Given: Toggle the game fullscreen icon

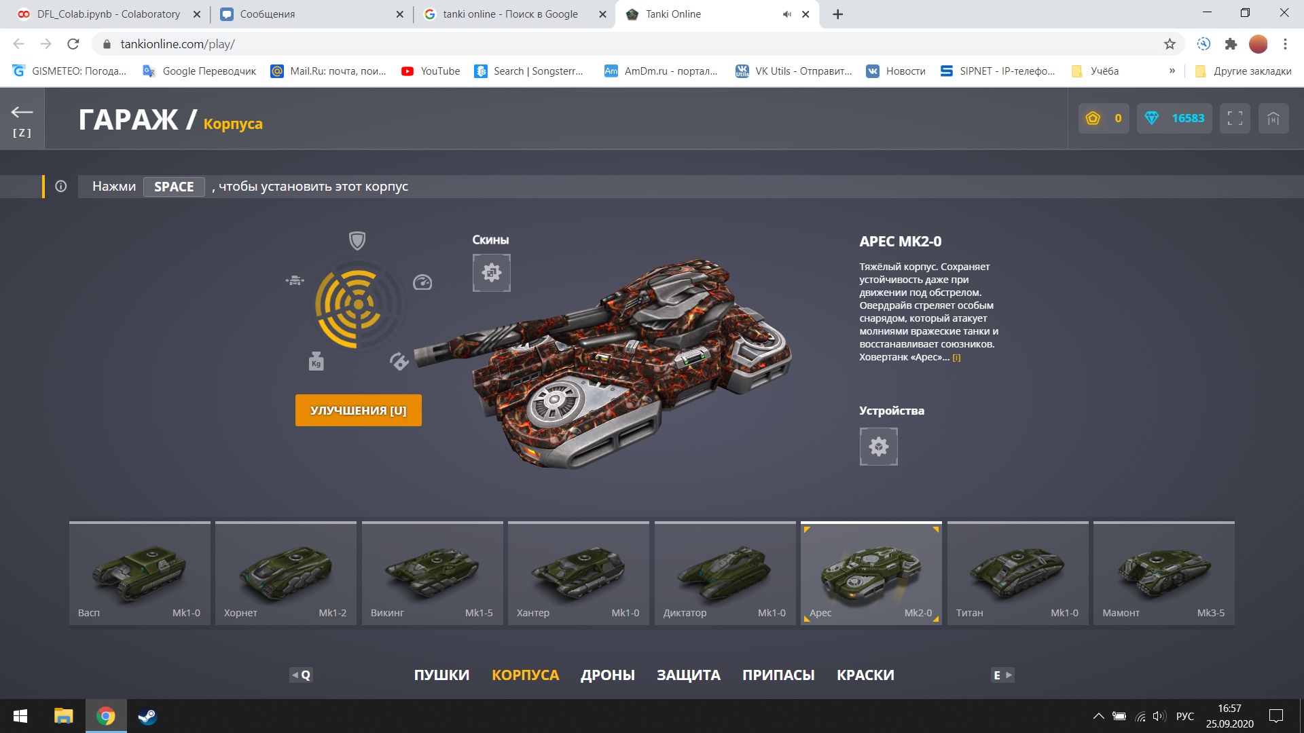Looking at the screenshot, I should [x=1235, y=118].
